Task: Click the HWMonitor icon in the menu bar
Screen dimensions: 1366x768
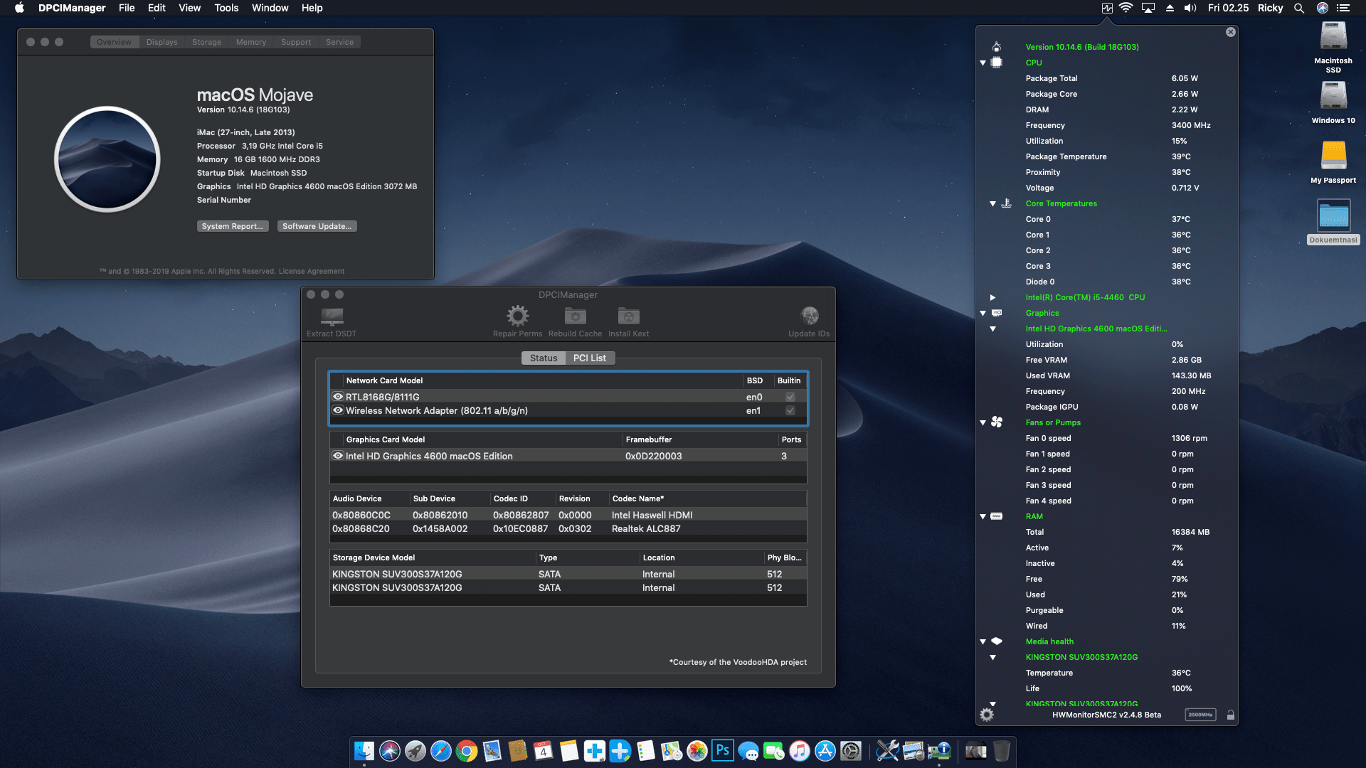Action: (x=1107, y=8)
